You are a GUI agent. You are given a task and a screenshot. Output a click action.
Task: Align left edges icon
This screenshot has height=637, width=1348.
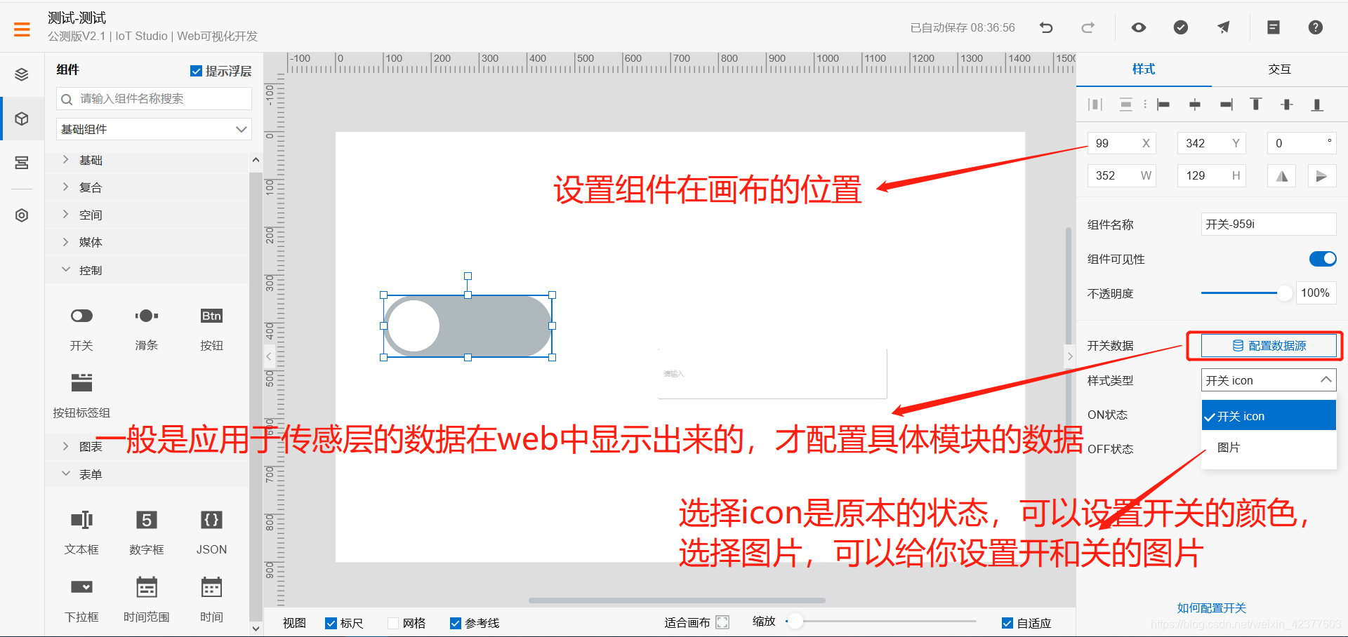(1163, 105)
